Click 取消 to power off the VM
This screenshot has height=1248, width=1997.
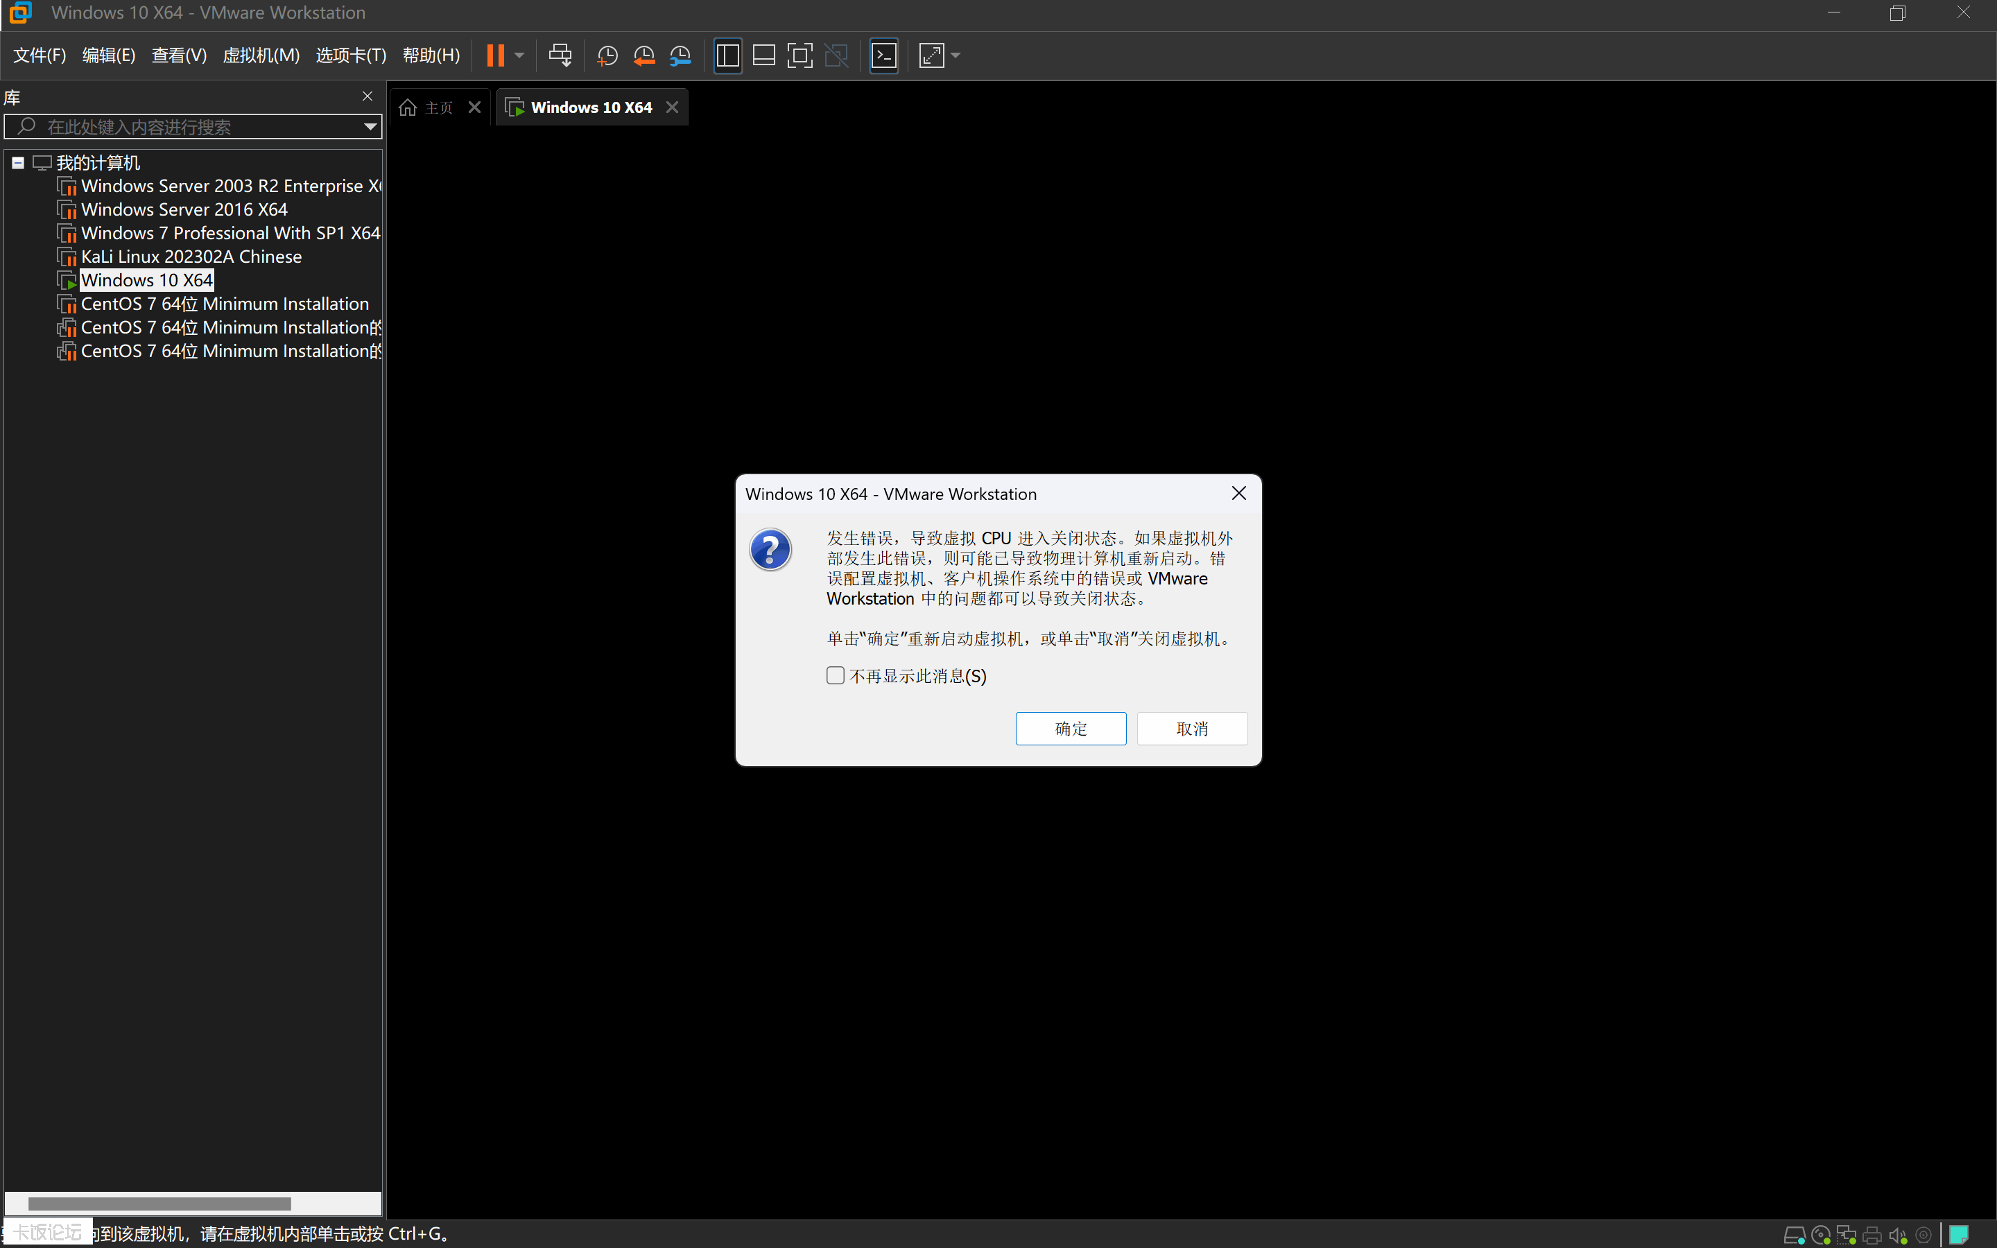pos(1191,729)
